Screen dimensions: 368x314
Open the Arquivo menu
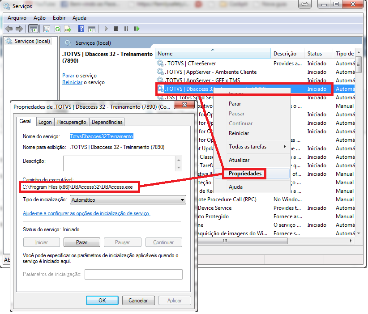point(17,18)
